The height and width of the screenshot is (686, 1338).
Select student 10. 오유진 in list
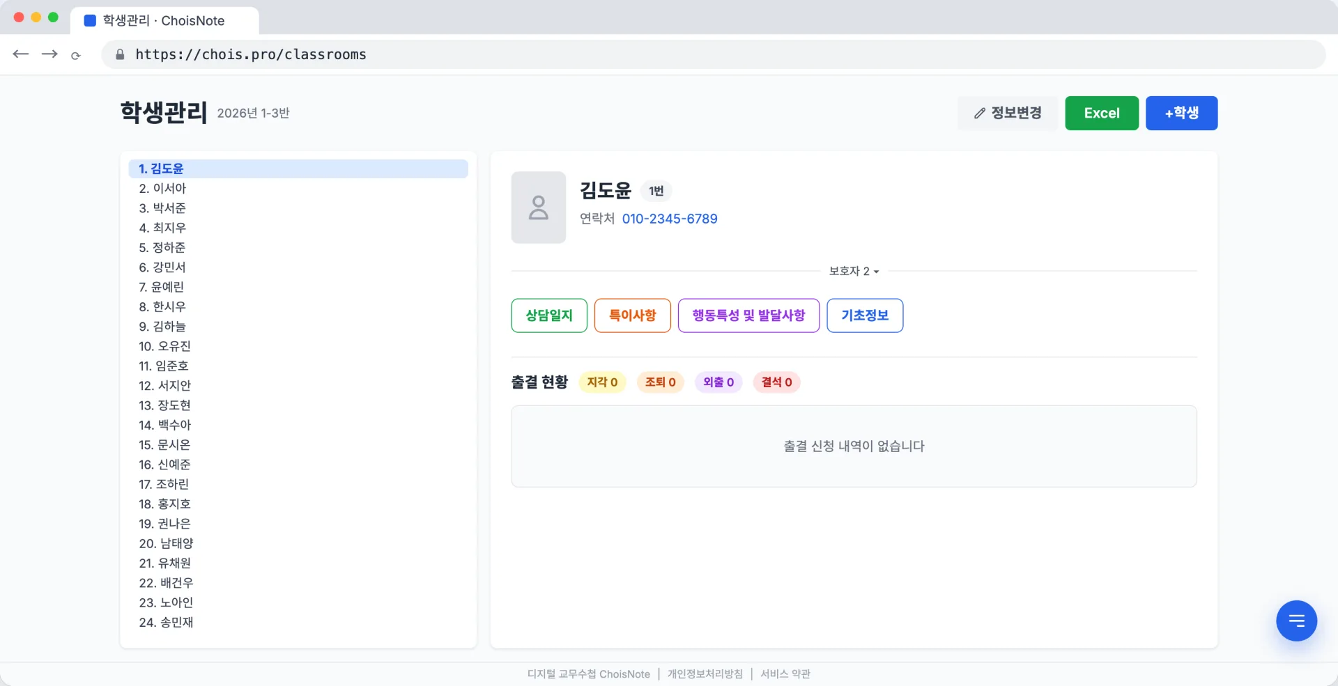[298, 346]
